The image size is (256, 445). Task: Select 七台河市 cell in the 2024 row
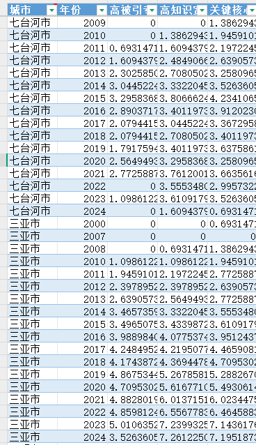(x=32, y=210)
